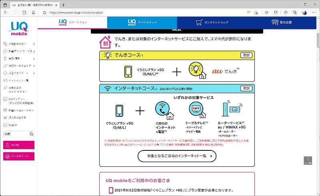Open the 料金シミュレーション link text
This screenshot has height=196, width=320.
coord(21,110)
